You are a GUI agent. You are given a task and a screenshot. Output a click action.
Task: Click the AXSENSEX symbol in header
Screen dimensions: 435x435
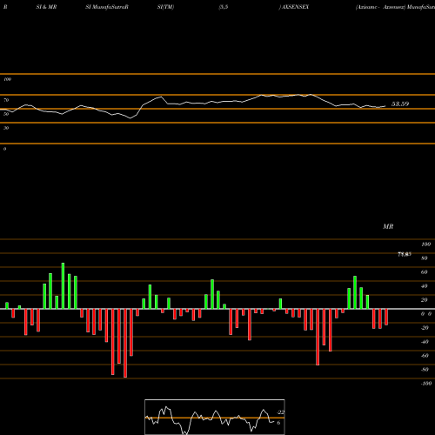[x=295, y=7]
